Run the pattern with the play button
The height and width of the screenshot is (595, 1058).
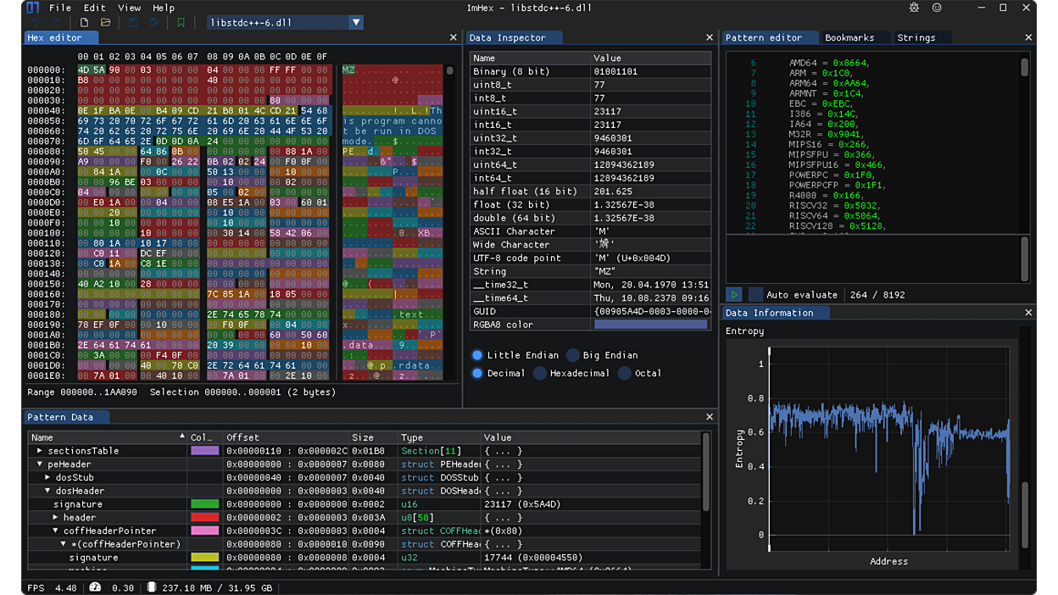click(x=734, y=294)
